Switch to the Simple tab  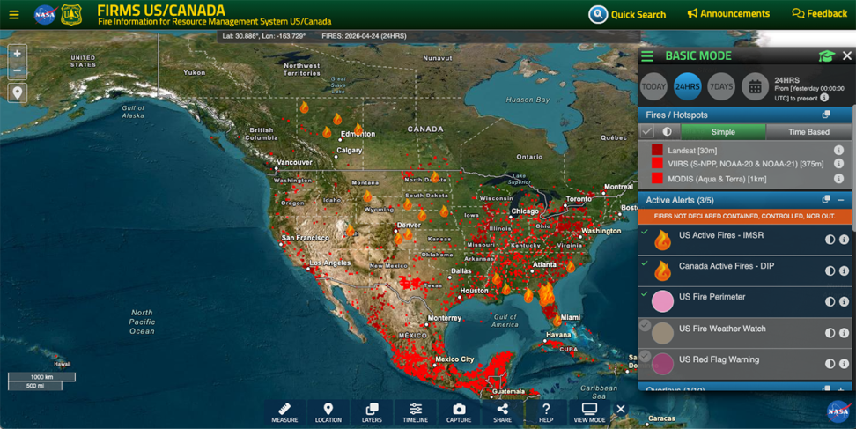tap(723, 131)
